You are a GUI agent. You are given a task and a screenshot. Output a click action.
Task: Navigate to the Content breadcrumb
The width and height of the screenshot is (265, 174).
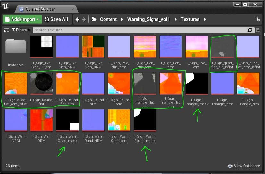108,19
